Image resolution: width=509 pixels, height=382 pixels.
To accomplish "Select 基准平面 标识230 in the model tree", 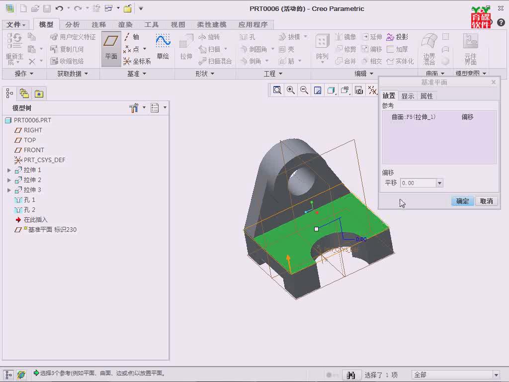I will coord(45,230).
